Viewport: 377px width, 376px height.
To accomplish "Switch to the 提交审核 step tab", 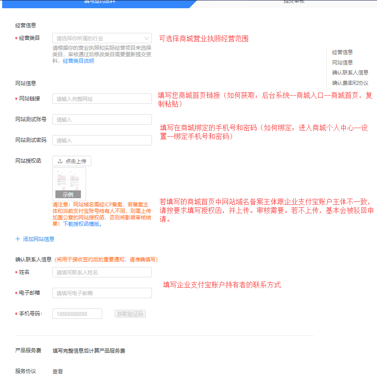I will 294,2.
